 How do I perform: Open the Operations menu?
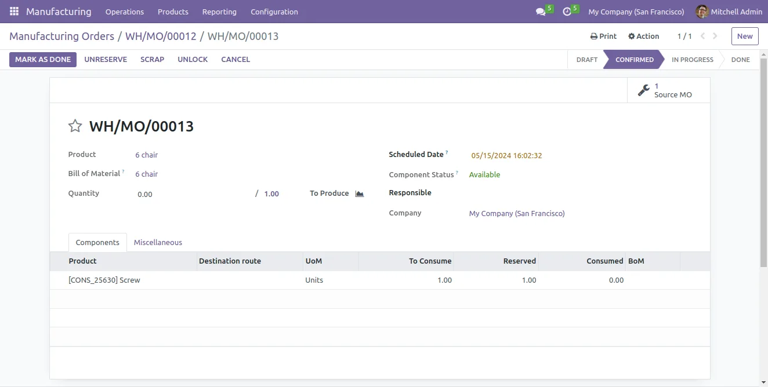125,12
